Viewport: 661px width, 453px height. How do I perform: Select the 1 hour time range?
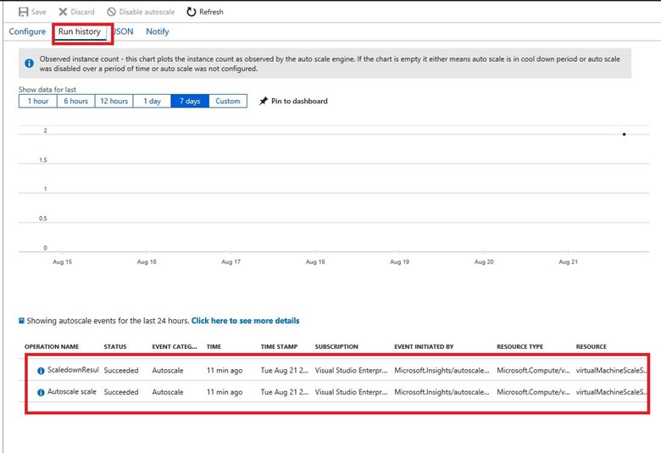point(38,101)
